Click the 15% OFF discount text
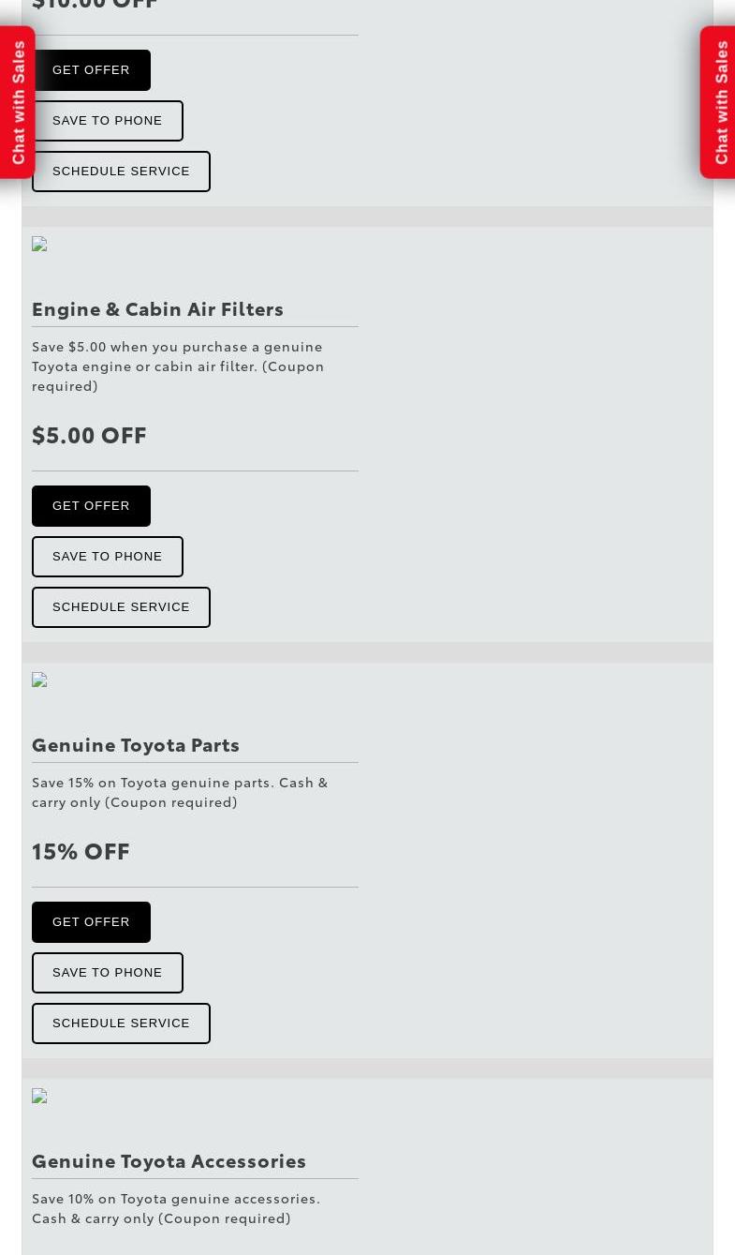Screen dimensions: 735x1255 81,851
